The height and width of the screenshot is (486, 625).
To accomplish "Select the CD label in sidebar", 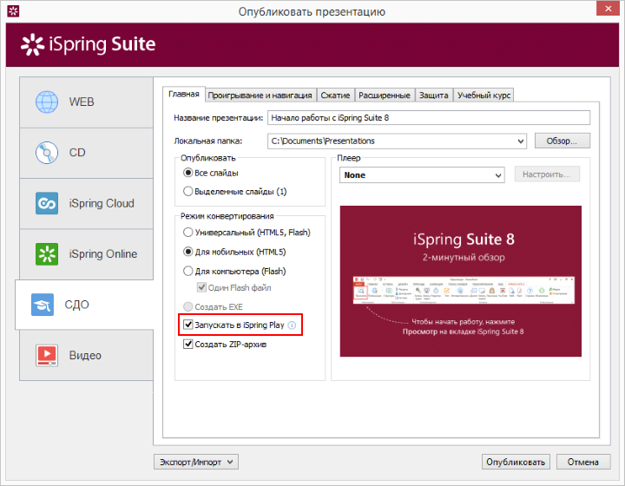I will [77, 153].
